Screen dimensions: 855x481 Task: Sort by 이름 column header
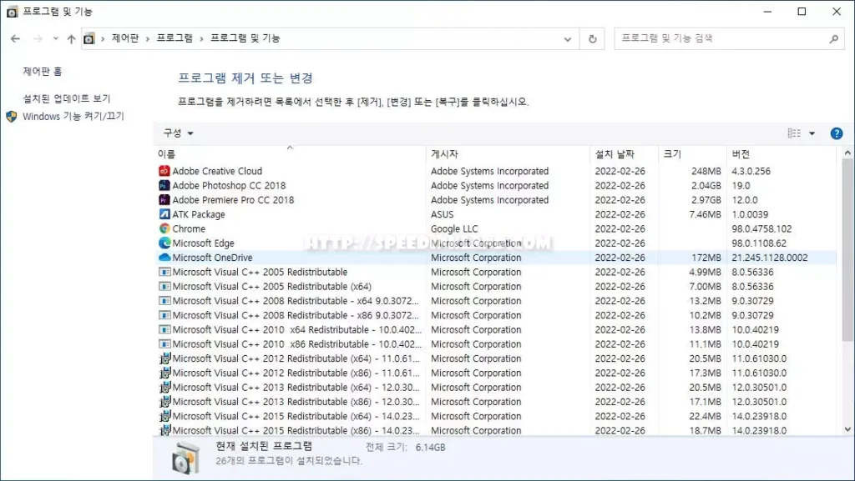click(290, 154)
